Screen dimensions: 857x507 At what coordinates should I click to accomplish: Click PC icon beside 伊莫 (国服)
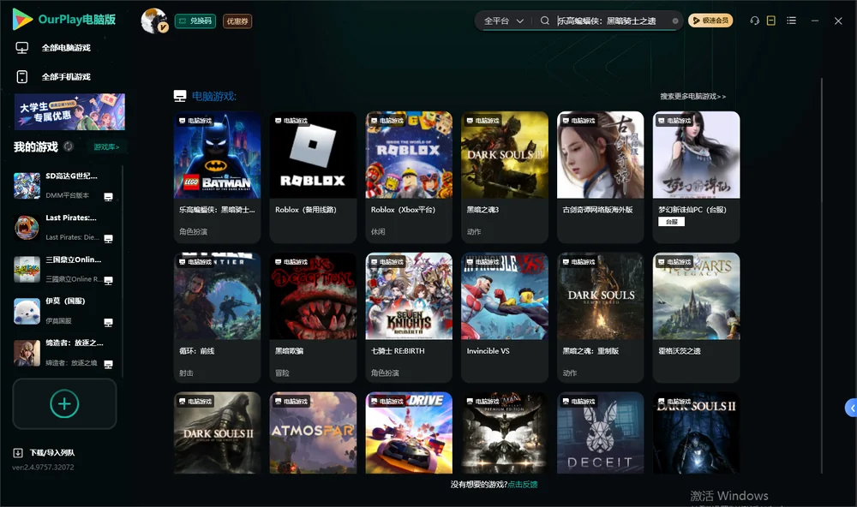tap(108, 322)
